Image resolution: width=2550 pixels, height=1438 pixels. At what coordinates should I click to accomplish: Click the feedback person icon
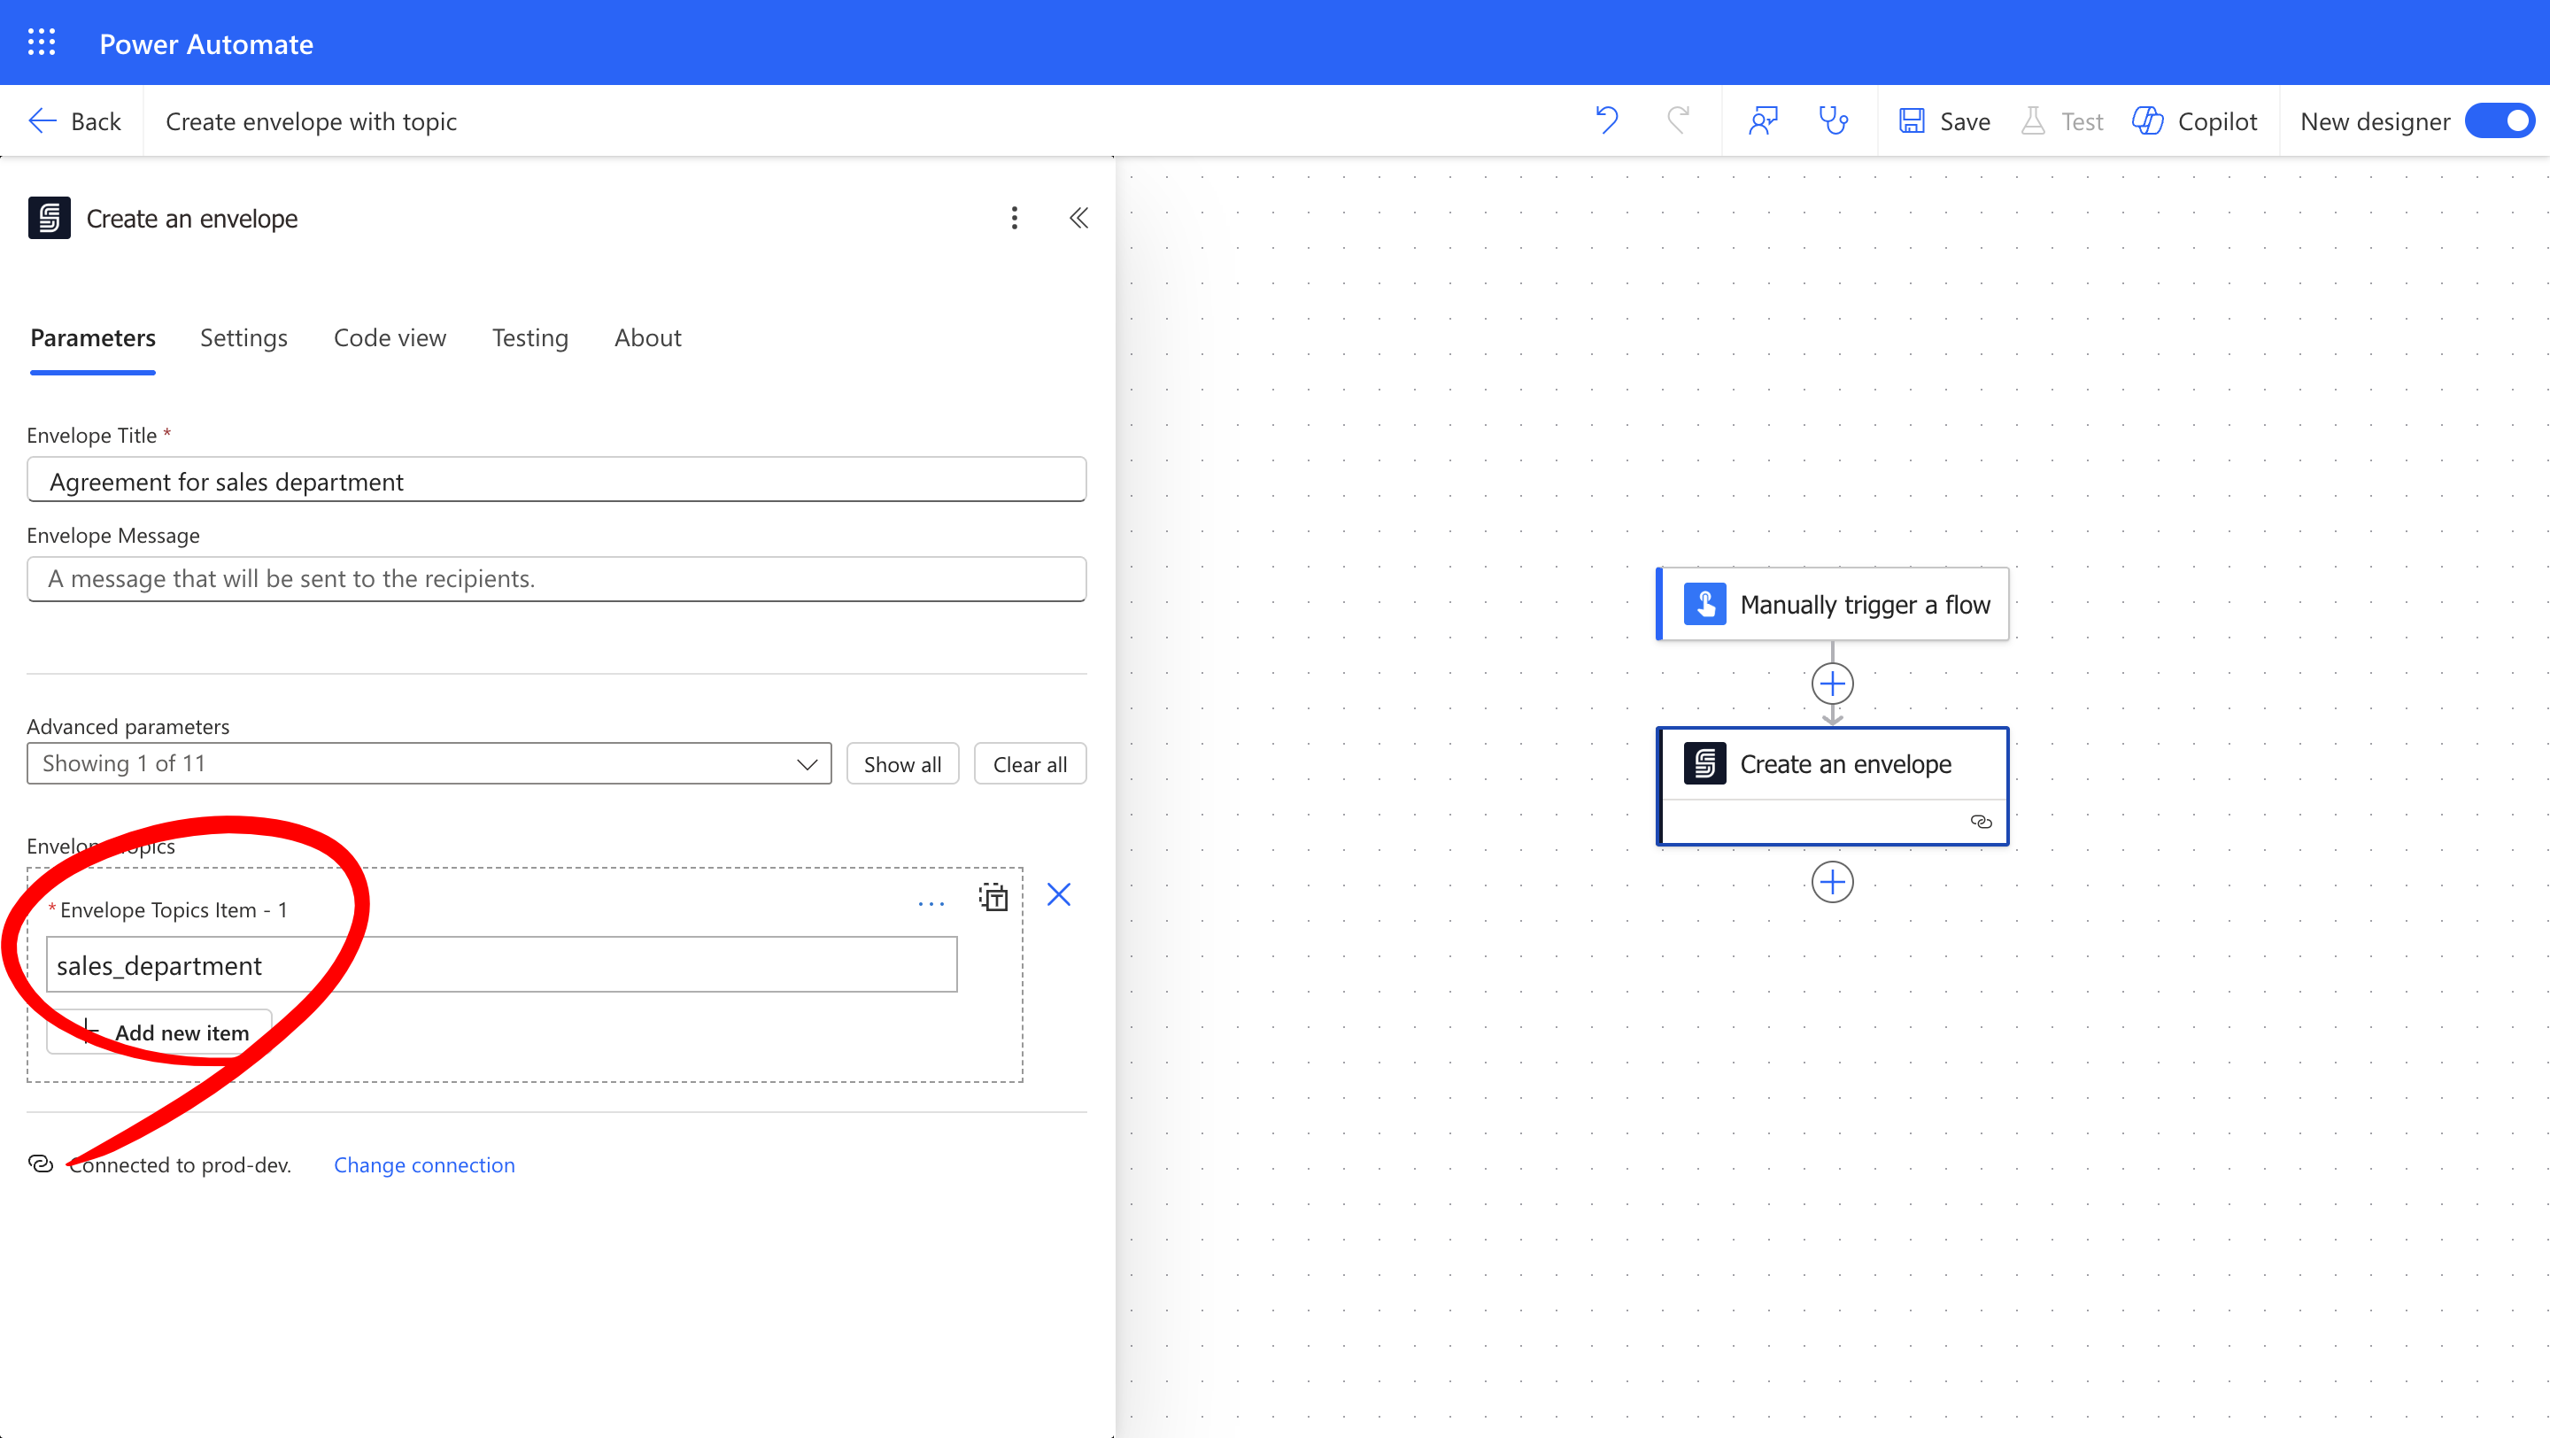1763,120
